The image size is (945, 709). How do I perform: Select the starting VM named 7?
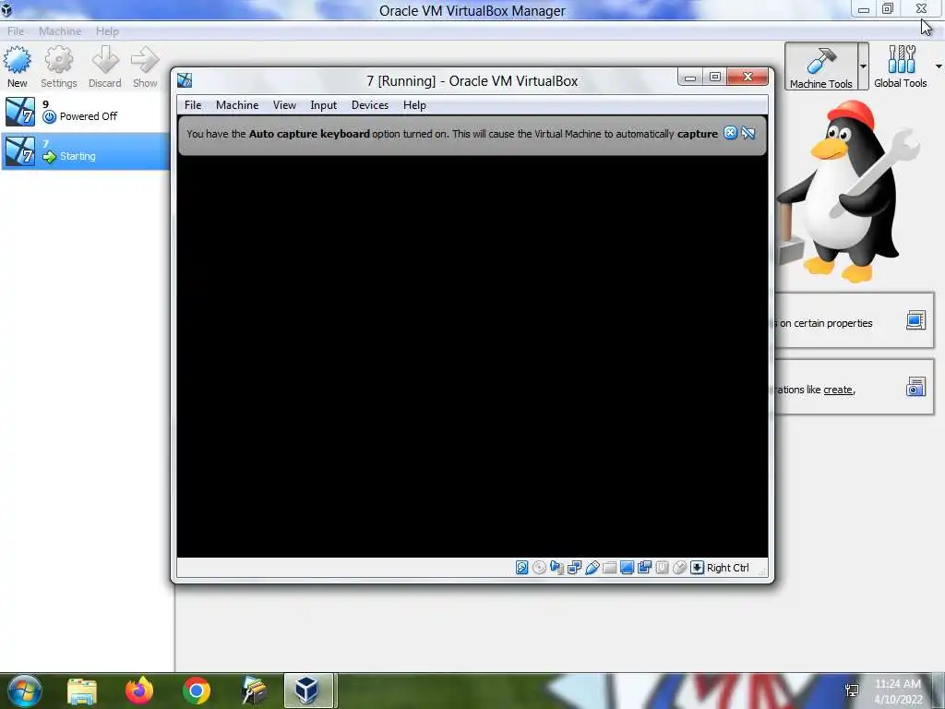click(x=85, y=150)
